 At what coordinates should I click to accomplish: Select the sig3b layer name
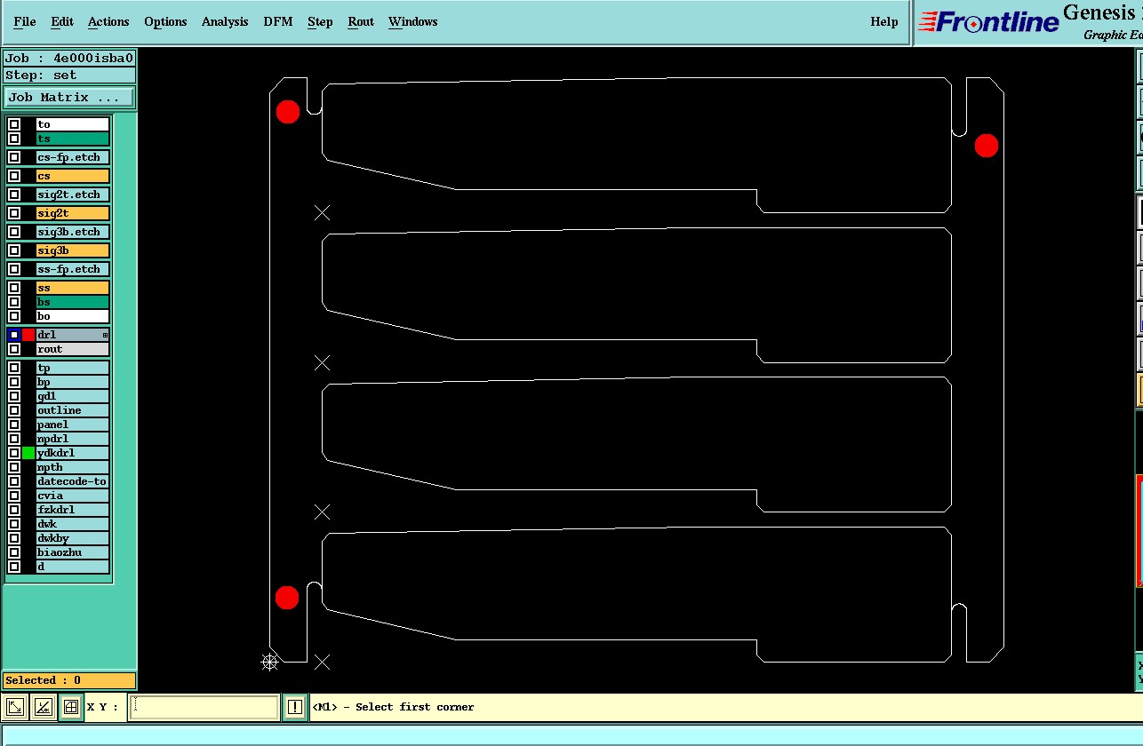(73, 250)
